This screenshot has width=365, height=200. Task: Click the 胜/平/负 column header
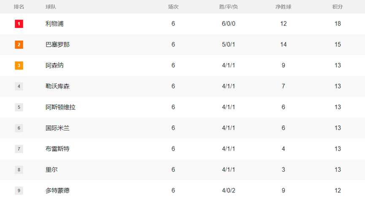228,7
